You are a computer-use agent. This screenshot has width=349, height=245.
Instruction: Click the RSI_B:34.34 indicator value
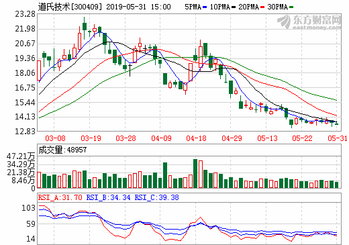pos(109,197)
